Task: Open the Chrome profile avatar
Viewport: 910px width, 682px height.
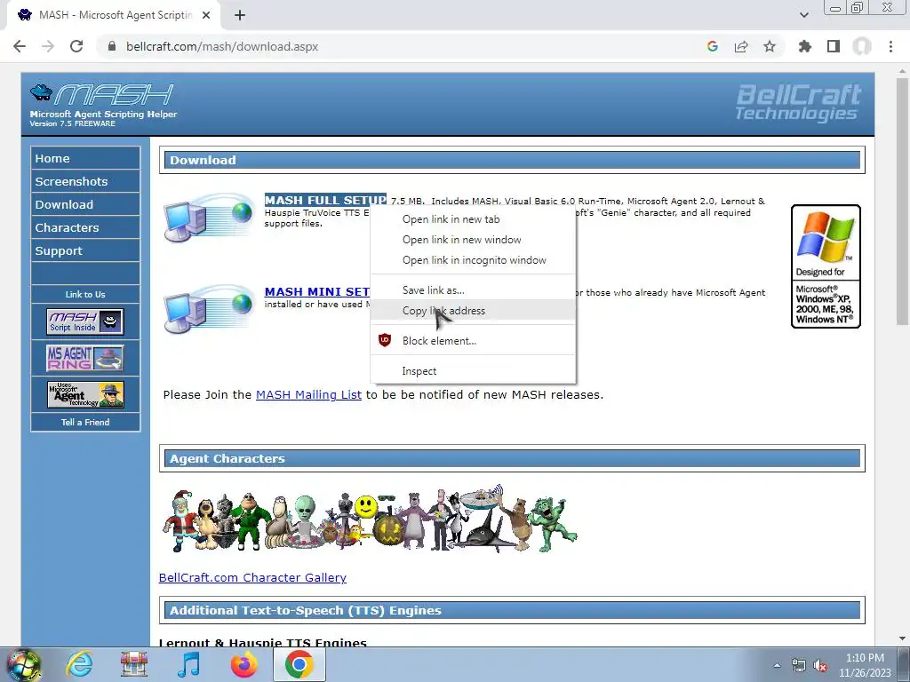Action: (862, 46)
